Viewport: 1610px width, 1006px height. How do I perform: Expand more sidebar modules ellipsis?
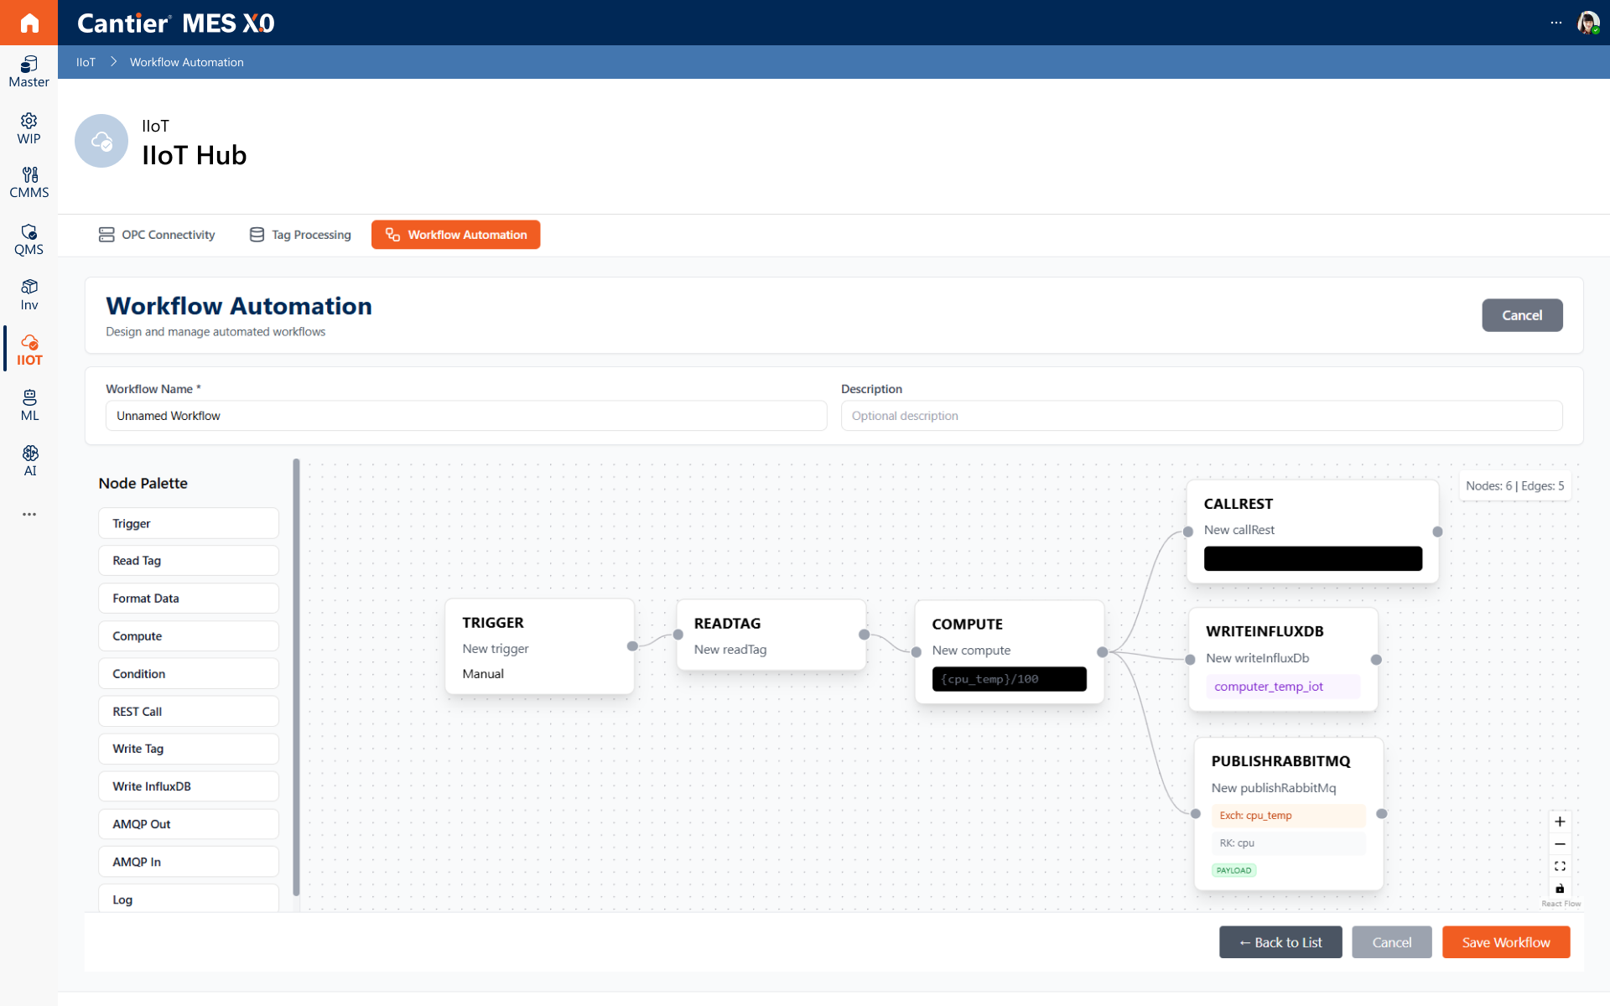(x=29, y=514)
